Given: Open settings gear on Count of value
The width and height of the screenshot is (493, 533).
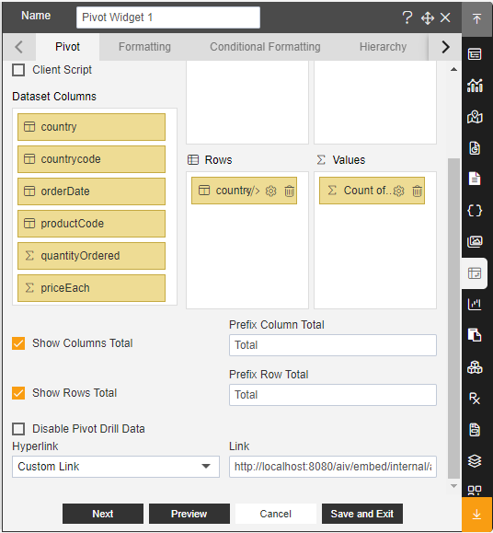Looking at the screenshot, I should tap(398, 191).
